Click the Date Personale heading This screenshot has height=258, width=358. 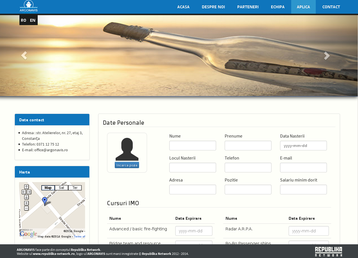pyautogui.click(x=124, y=123)
